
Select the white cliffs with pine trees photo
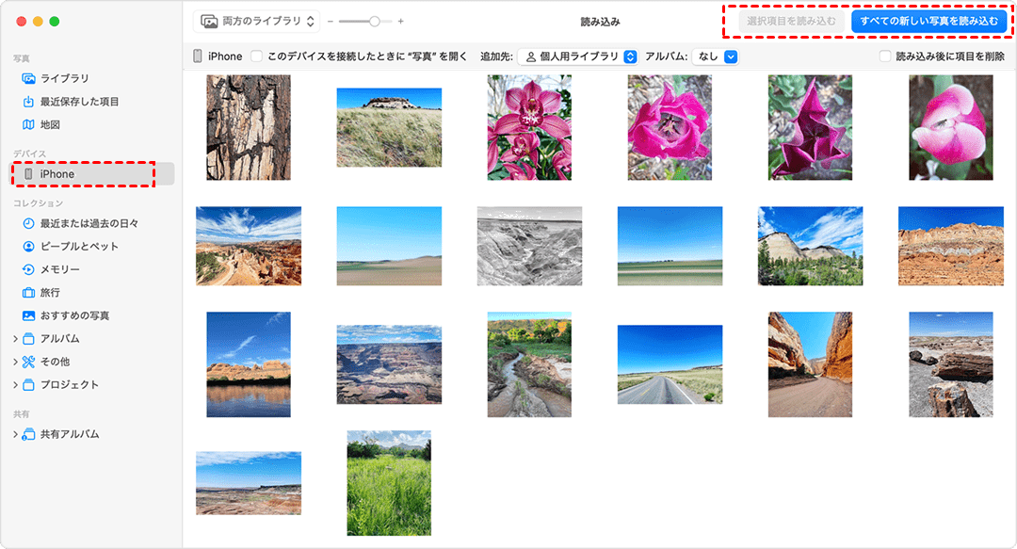pyautogui.click(x=810, y=246)
